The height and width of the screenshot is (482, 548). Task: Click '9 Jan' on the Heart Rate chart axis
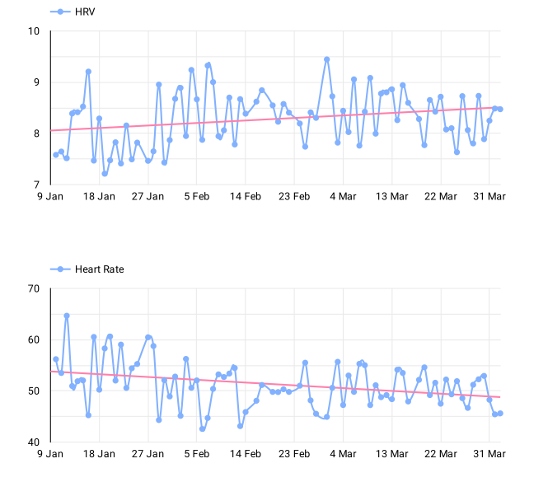pyautogui.click(x=50, y=454)
